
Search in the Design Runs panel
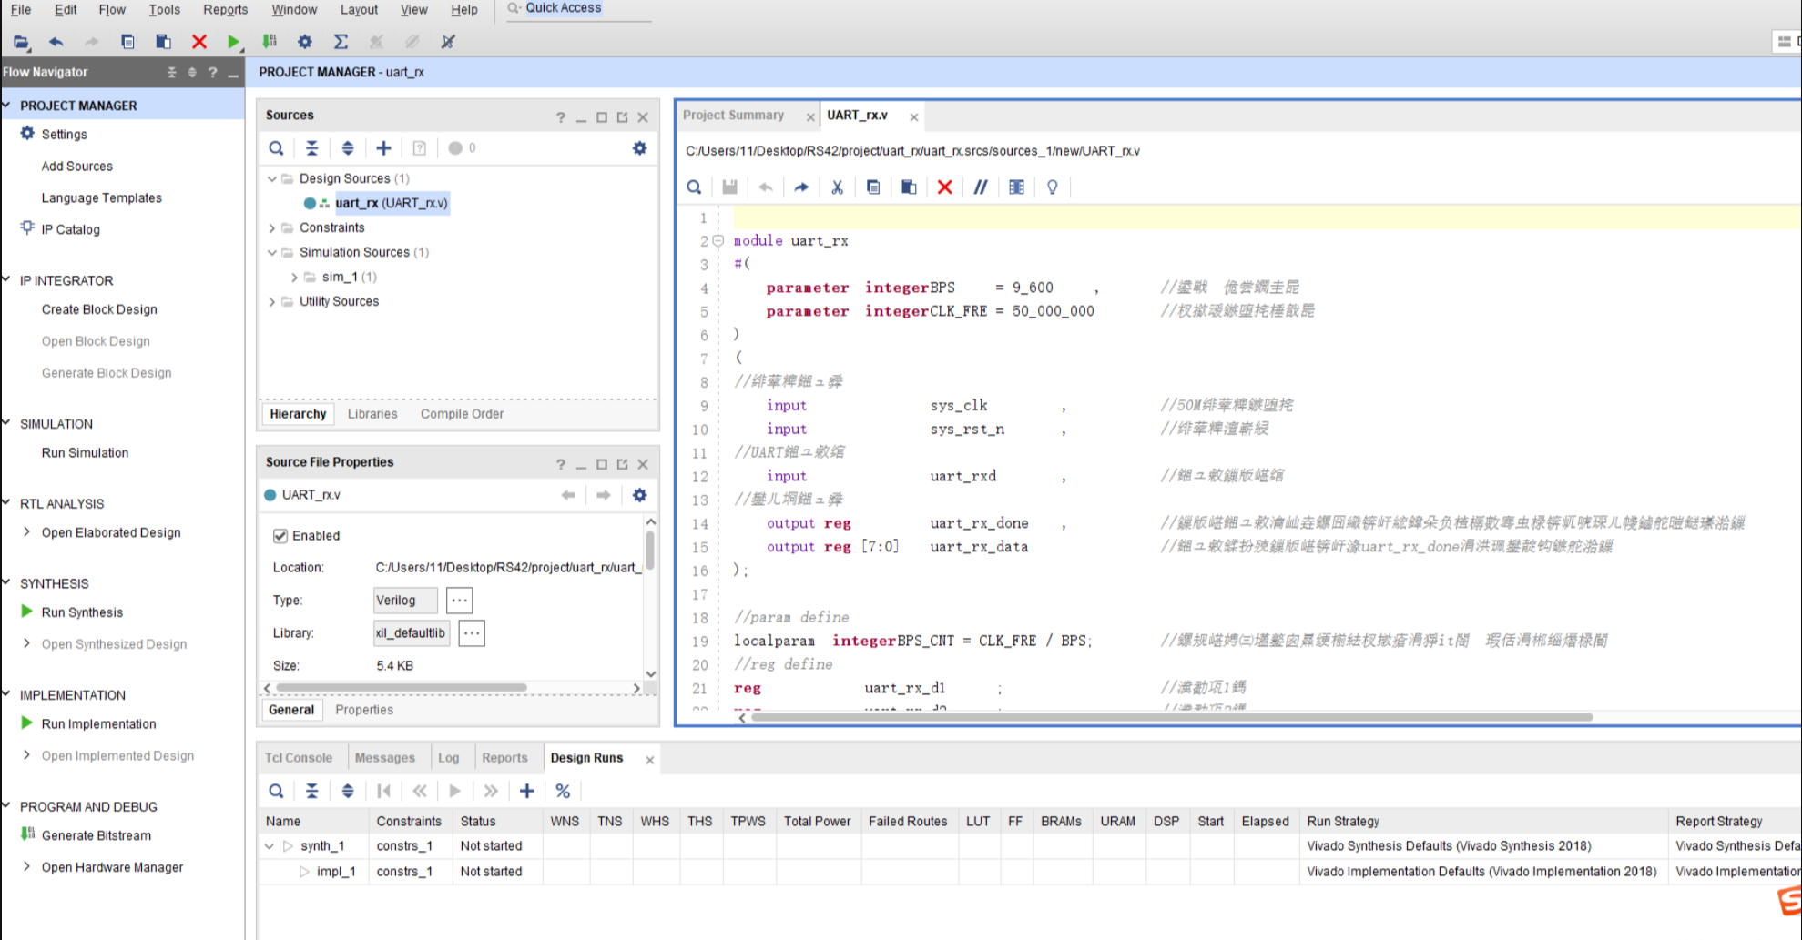[276, 792]
